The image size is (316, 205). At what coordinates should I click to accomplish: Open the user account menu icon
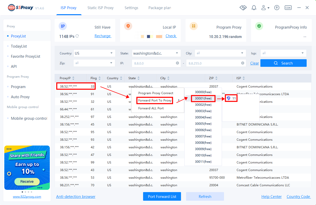(x=265, y=8)
